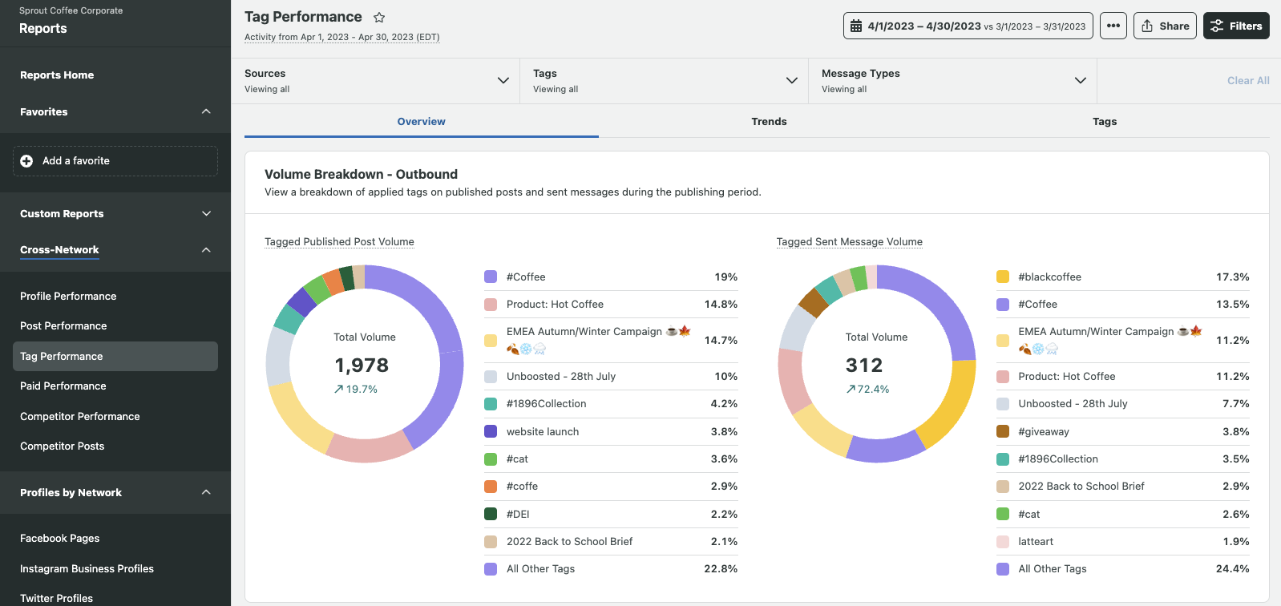This screenshot has height=606, width=1281.
Task: Open the Filters panel
Action: 1236,26
